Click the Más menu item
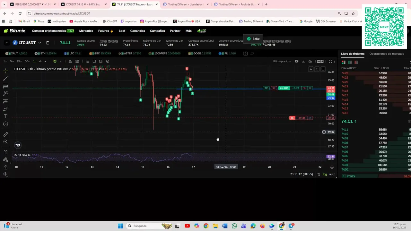Image resolution: width=411 pixels, height=231 pixels. click(x=188, y=31)
